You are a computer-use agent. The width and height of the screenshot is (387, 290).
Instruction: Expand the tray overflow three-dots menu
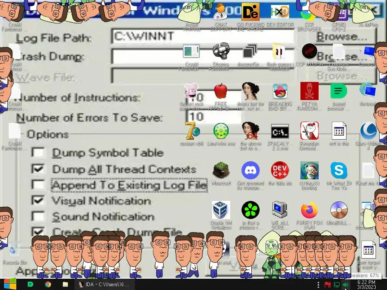pyautogui.click(x=318, y=285)
